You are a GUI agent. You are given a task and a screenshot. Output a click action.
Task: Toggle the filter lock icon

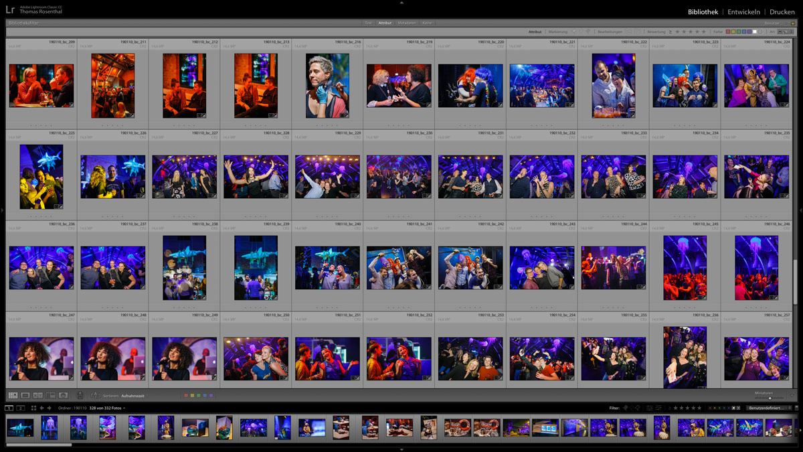(792, 23)
